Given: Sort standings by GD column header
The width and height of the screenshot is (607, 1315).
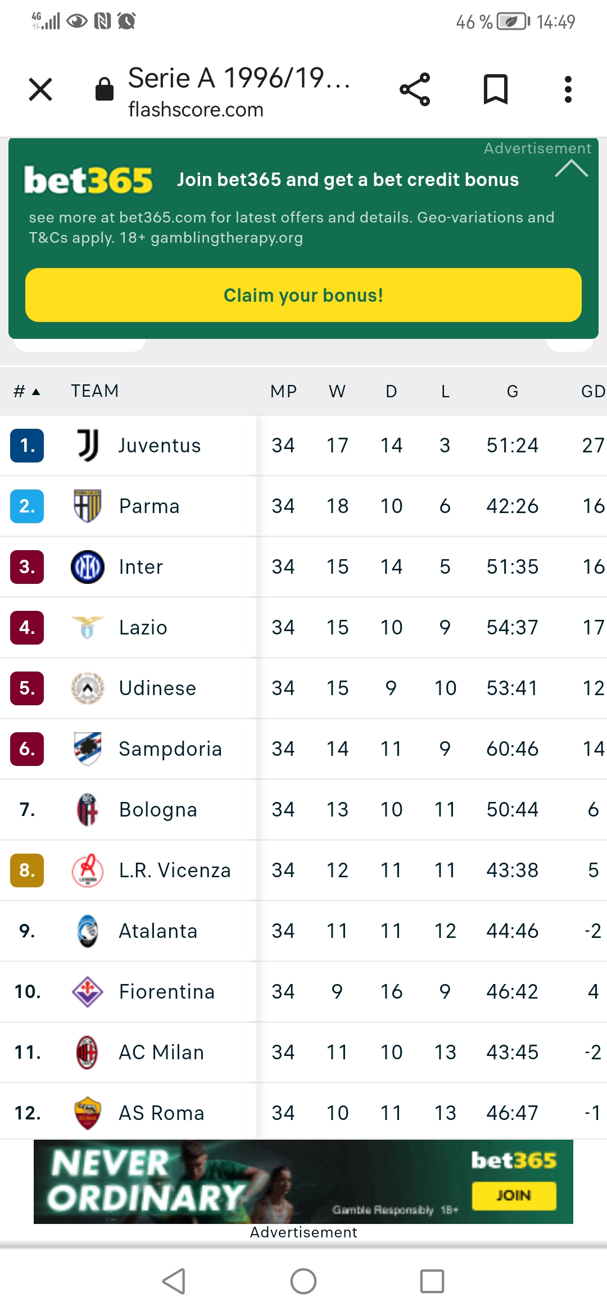Looking at the screenshot, I should [593, 391].
